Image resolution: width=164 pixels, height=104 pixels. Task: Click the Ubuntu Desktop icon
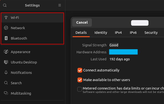click(x=6, y=62)
